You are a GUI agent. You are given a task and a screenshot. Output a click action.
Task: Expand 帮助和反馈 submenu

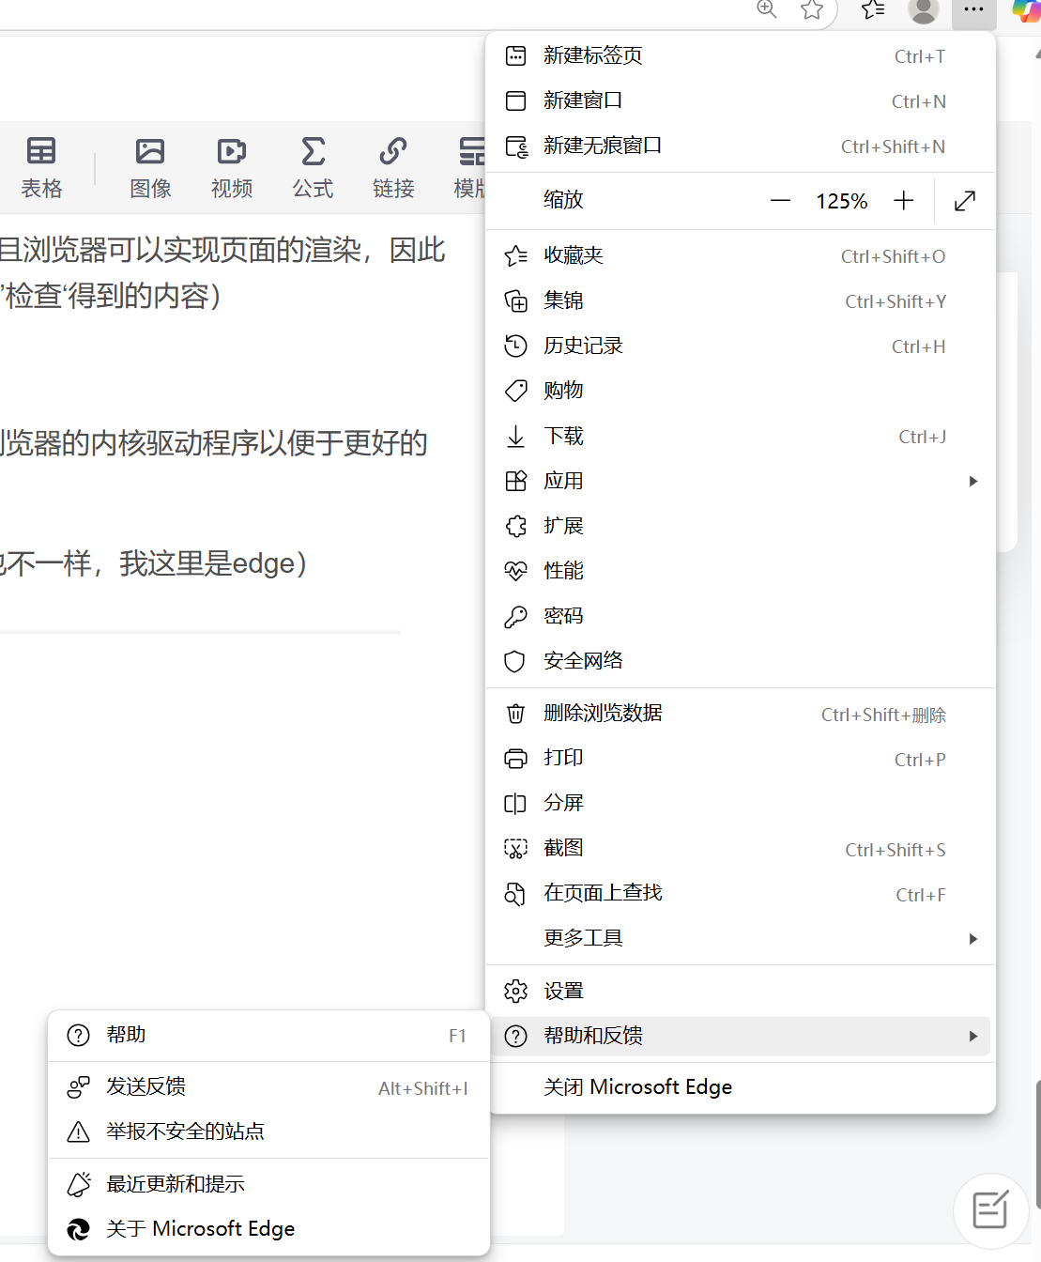(741, 1037)
